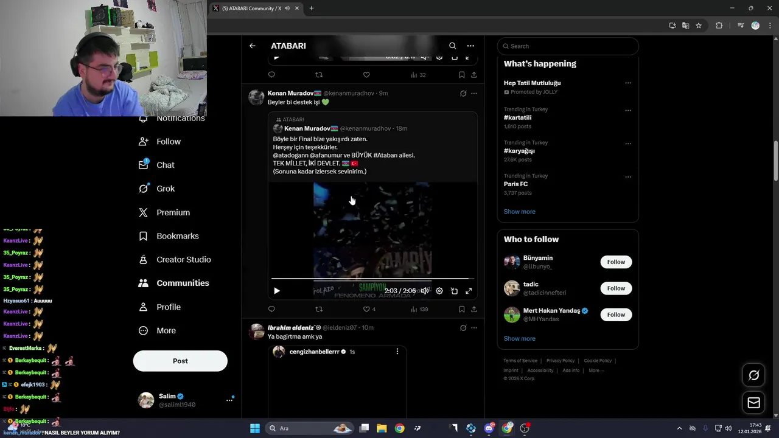Screen dimensions: 779x438
Task: Open video settings gear
Action: point(439,291)
